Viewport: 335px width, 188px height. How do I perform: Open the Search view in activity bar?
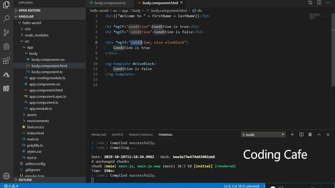point(6,19)
